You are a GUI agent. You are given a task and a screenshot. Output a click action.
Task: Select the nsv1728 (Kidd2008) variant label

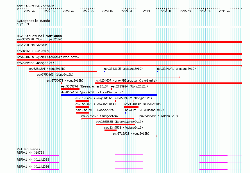click(x=32, y=45)
